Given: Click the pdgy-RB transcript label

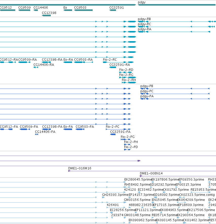Looking at the screenshot, I should click(x=144, y=19).
